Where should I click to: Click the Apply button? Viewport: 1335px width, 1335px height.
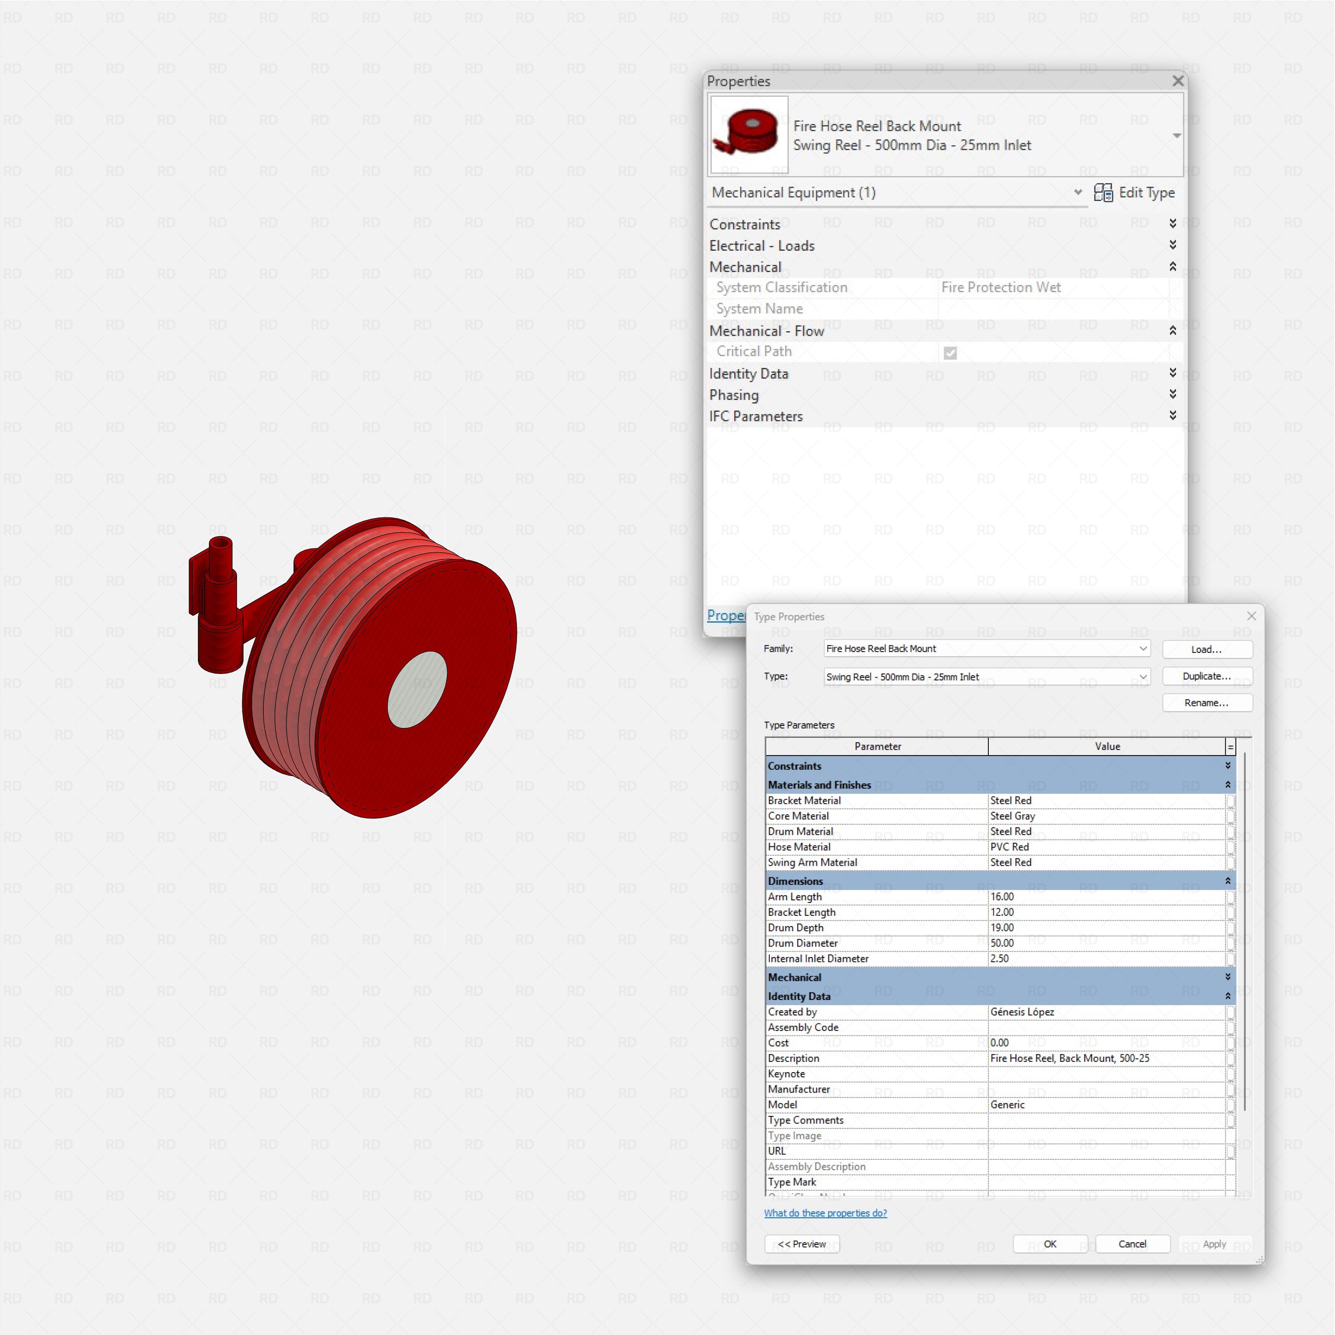click(1214, 1244)
